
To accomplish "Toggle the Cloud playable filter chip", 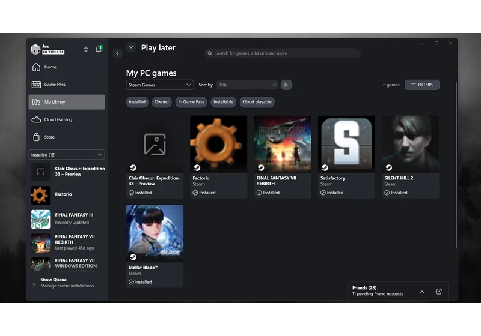I will coord(257,102).
